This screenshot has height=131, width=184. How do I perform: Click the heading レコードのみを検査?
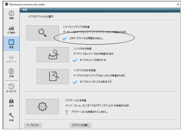(x=83, y=49)
